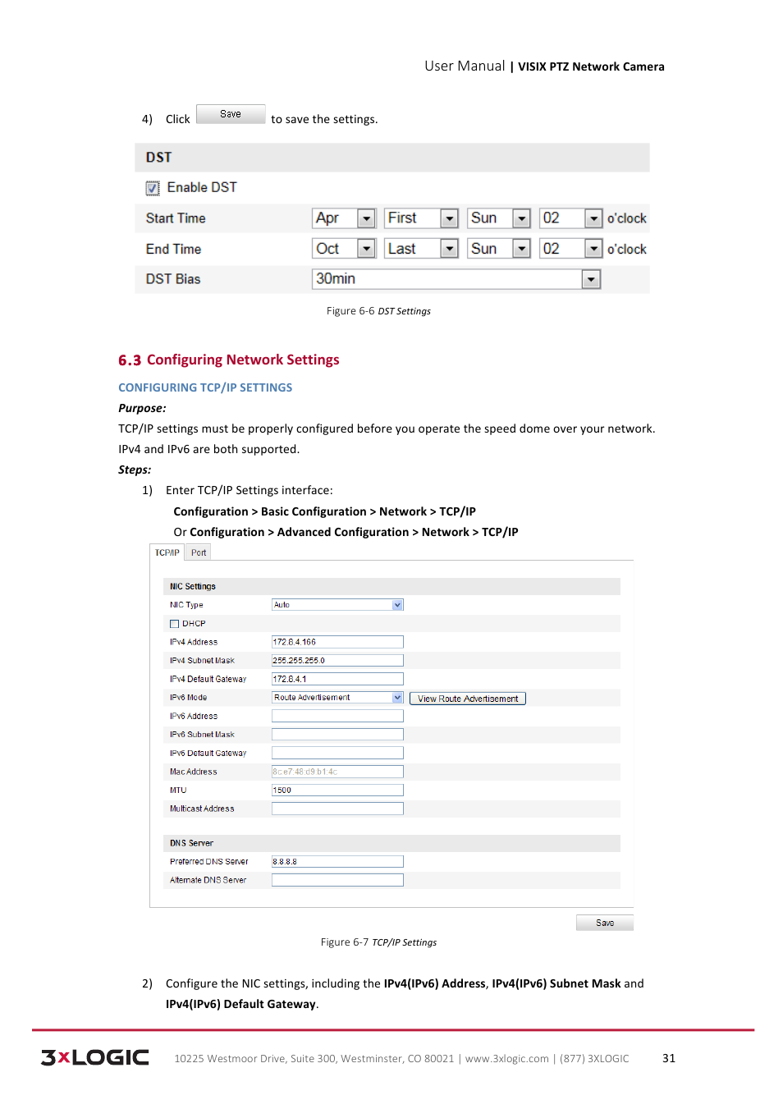
Task: Click the IPv6 Subnet Mask input field
Action: 337,735
